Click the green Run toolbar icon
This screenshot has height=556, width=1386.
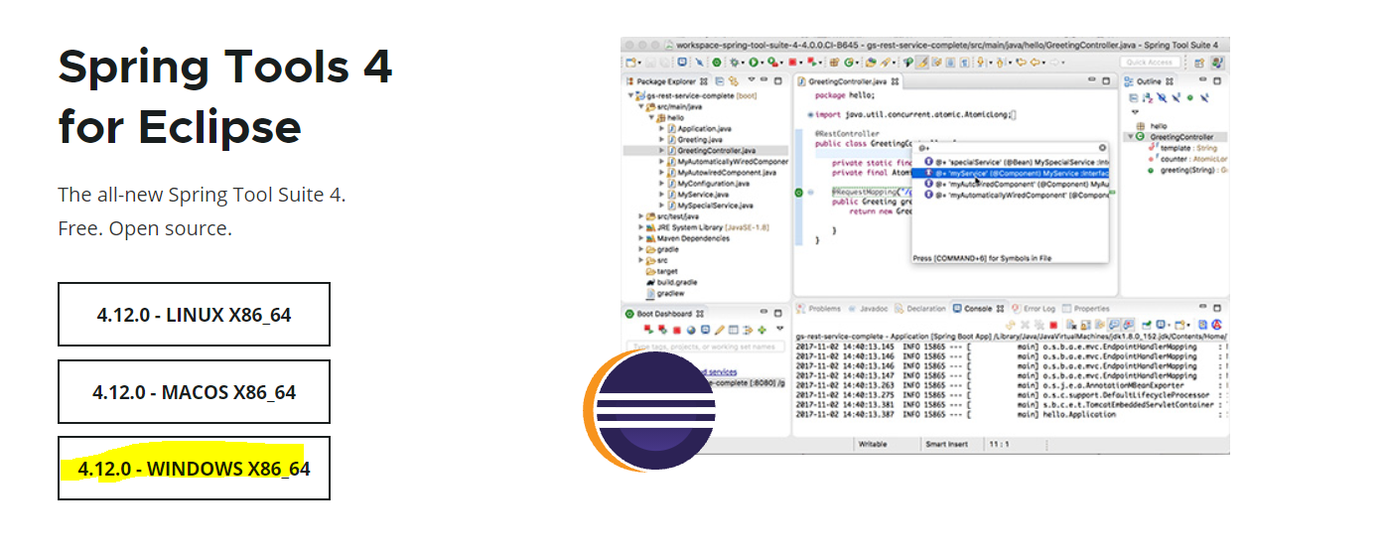pos(754,63)
